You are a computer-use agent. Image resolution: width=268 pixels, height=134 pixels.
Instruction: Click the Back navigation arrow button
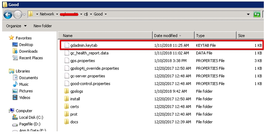click(8, 14)
